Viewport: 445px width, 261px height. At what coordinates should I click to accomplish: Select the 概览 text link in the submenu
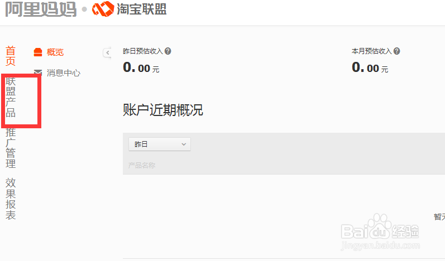(55, 52)
